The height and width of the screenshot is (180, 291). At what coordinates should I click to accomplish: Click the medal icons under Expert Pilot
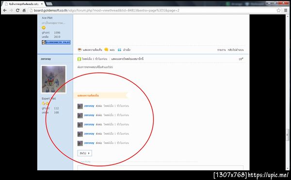(x=46, y=104)
